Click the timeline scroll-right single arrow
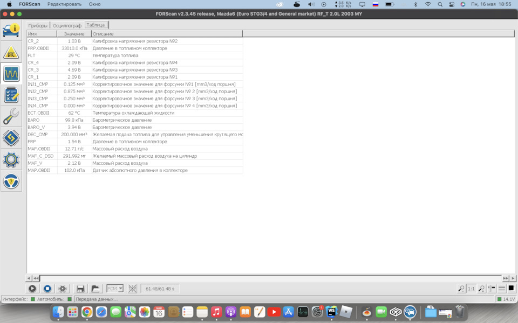This screenshot has width=518, height=323. 513,278
